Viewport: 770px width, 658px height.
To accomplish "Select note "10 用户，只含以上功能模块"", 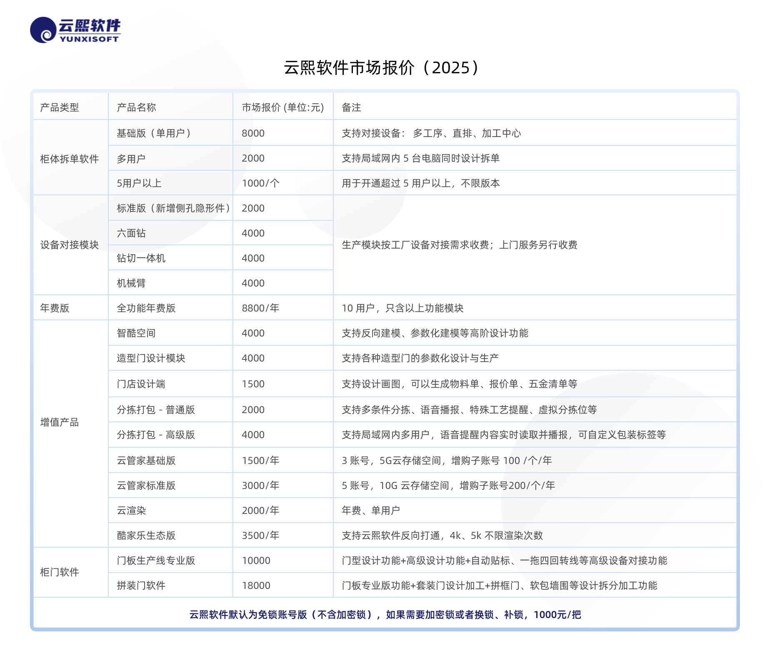I will (x=402, y=308).
